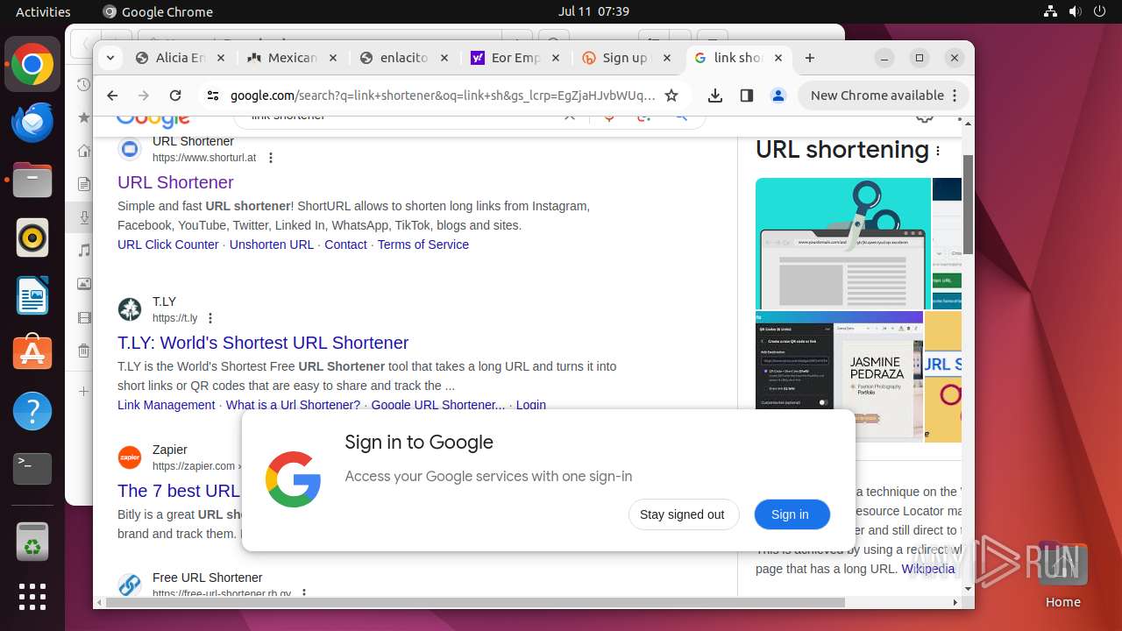The width and height of the screenshot is (1122, 631).
Task: Open the URL Shortener result title
Action: tap(175, 182)
